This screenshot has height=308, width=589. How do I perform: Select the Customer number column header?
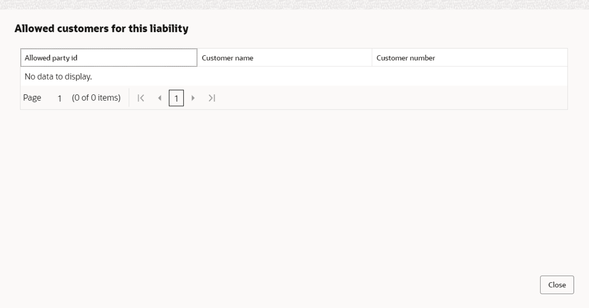click(x=470, y=58)
